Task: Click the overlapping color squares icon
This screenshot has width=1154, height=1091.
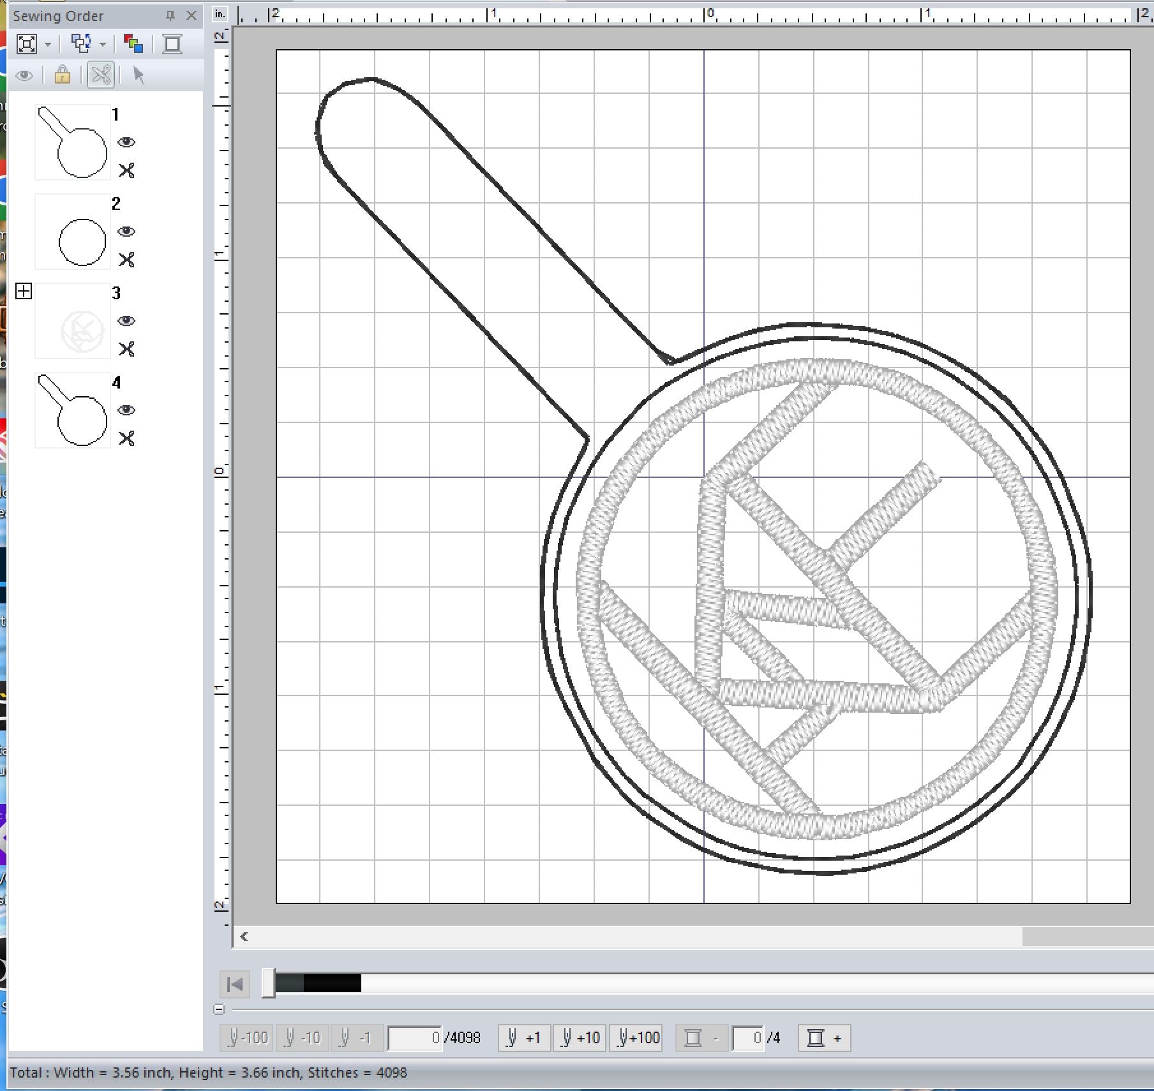Action: coord(133,44)
